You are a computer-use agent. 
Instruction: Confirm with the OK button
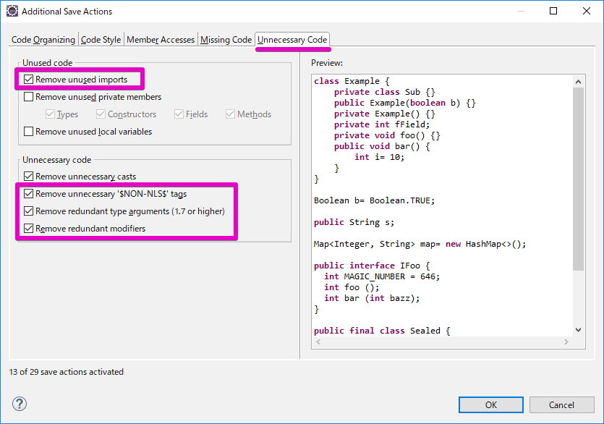pos(490,404)
